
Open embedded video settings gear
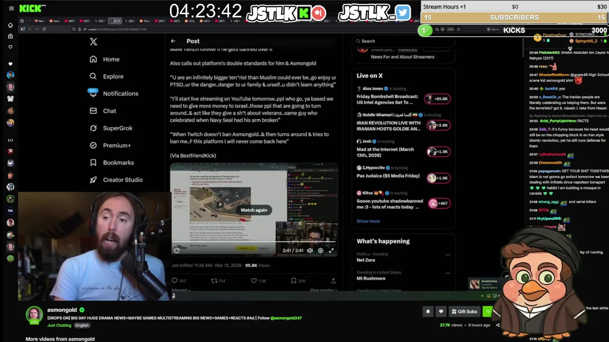(x=321, y=250)
